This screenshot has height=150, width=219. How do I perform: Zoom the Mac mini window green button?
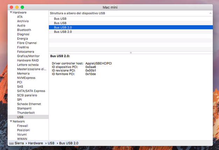pyautogui.click(x=22, y=7)
